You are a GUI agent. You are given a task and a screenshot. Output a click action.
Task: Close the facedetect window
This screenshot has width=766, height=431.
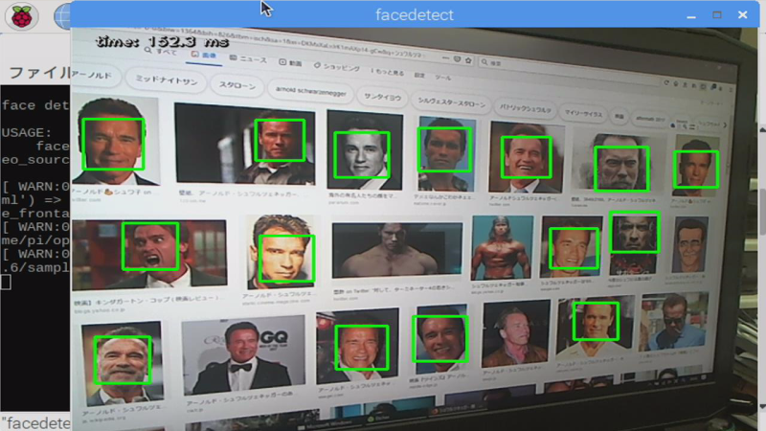point(743,15)
